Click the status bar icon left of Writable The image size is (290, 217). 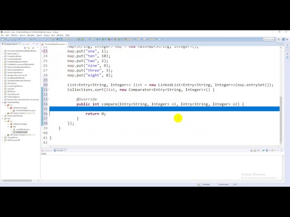point(198,184)
